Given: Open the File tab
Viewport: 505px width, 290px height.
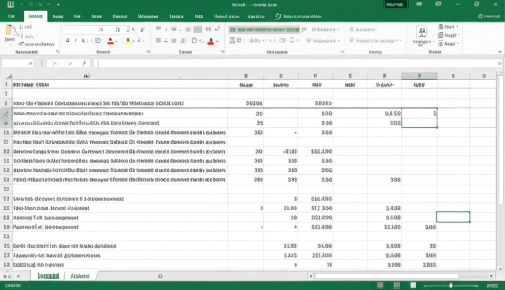Looking at the screenshot, I should [11, 16].
